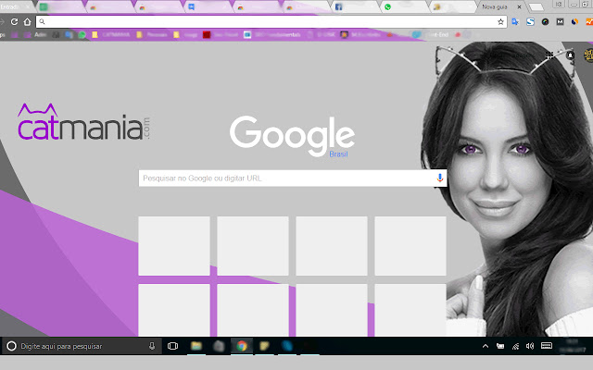Switch to the tab with yellow icon
Image resolution: width=593 pixels, height=370 pixels.
tap(452, 6)
